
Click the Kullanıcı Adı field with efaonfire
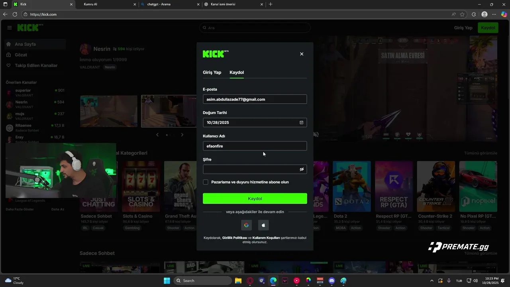[255, 146]
